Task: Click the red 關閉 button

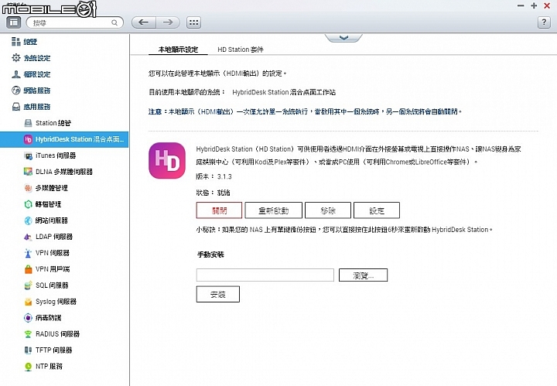Action: tap(219, 210)
